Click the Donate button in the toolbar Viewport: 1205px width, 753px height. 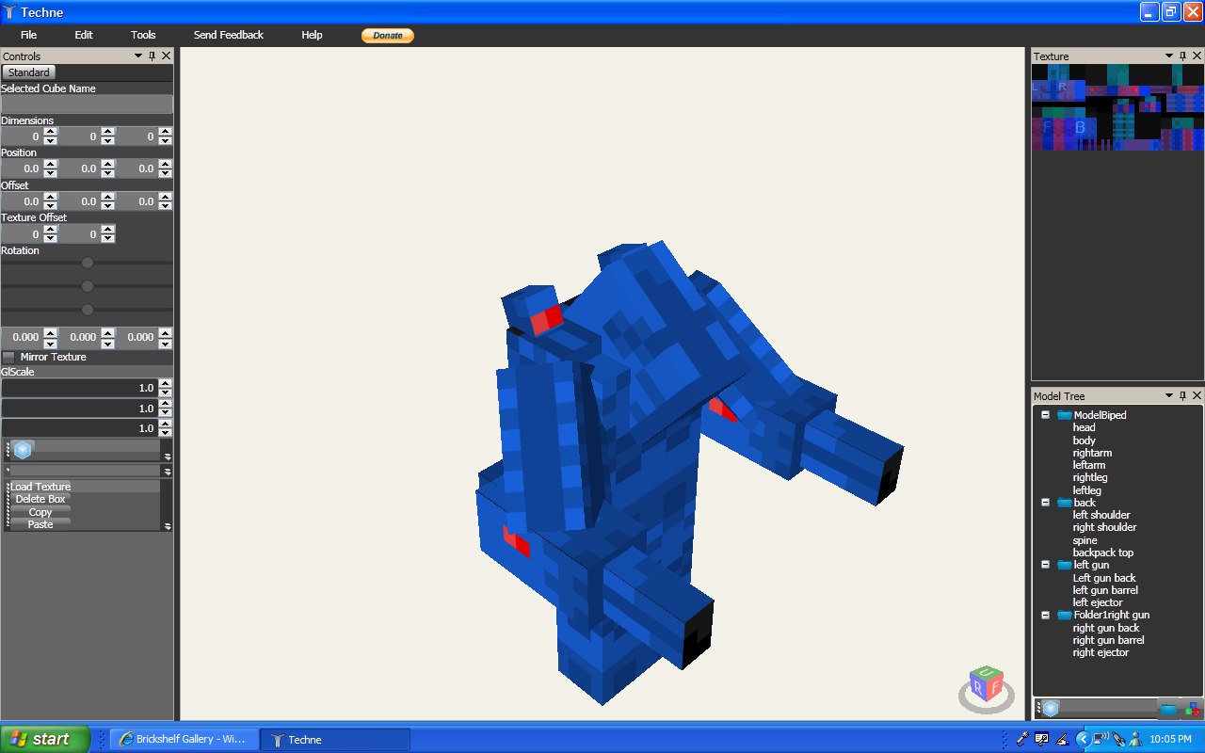coord(387,35)
